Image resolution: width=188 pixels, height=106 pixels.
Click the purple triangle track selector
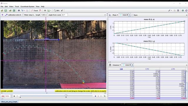pyautogui.click(x=2, y=15)
